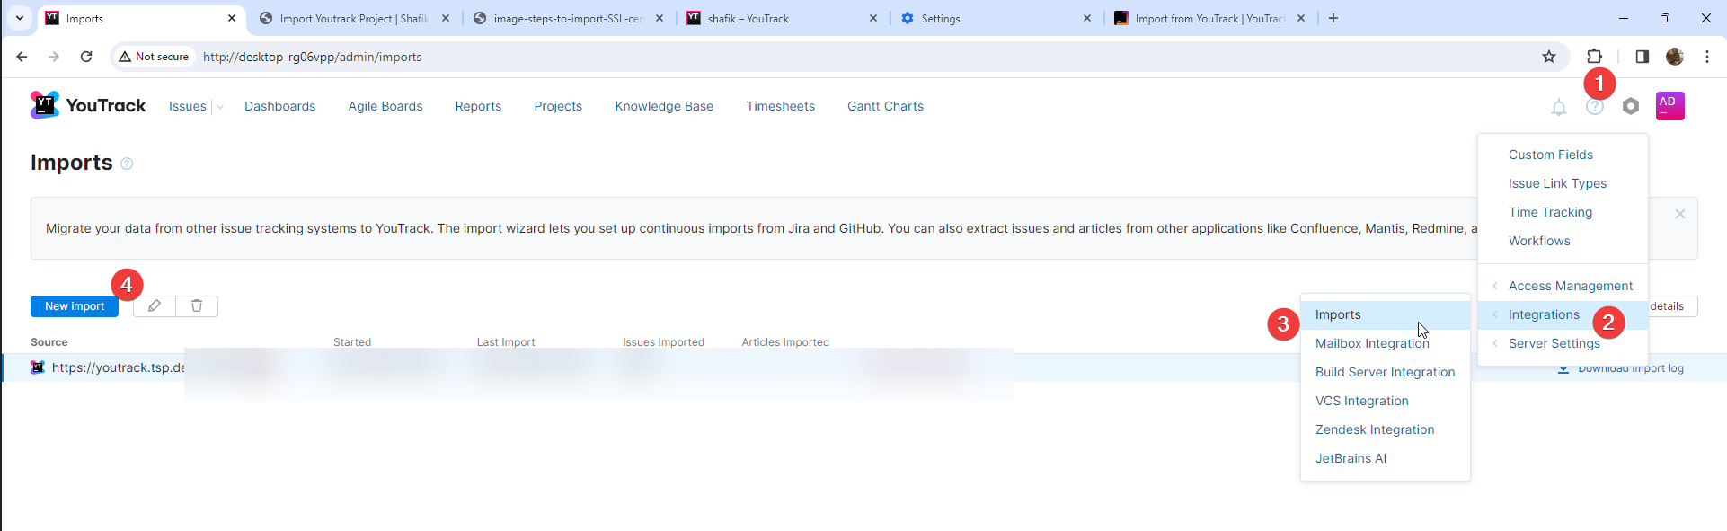Open the AD user profile avatar

(1669, 106)
